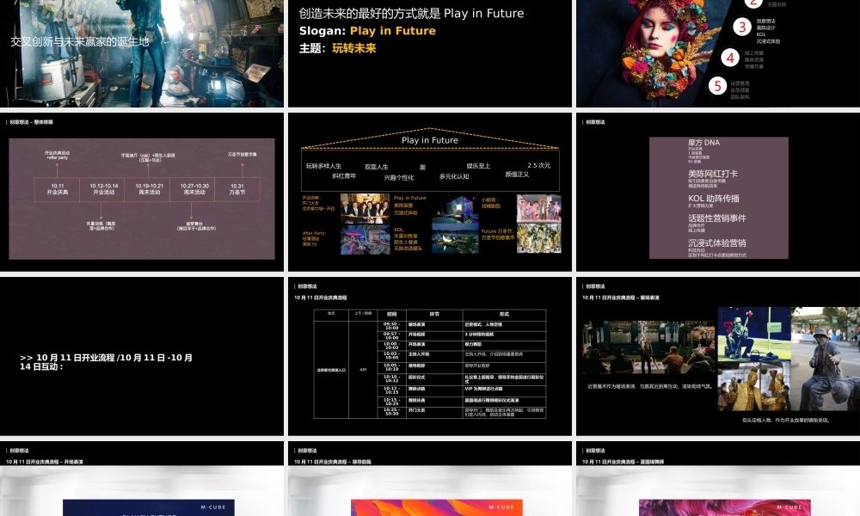This screenshot has width=860, height=516.
Task: Click the 10.31 万圣节 timeline box
Action: (x=237, y=188)
